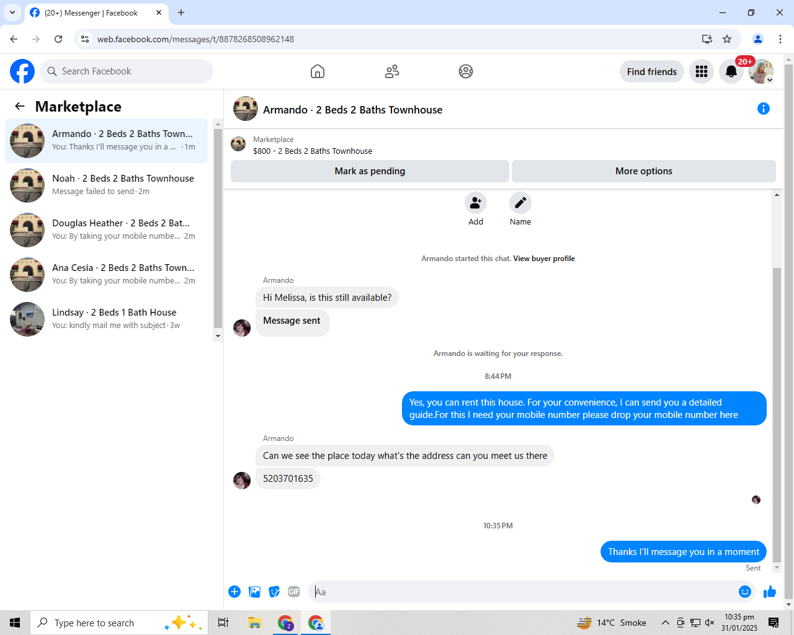
Task: Open Noah 2 Beds 2 Baths Townhouse chat
Action: 106,185
